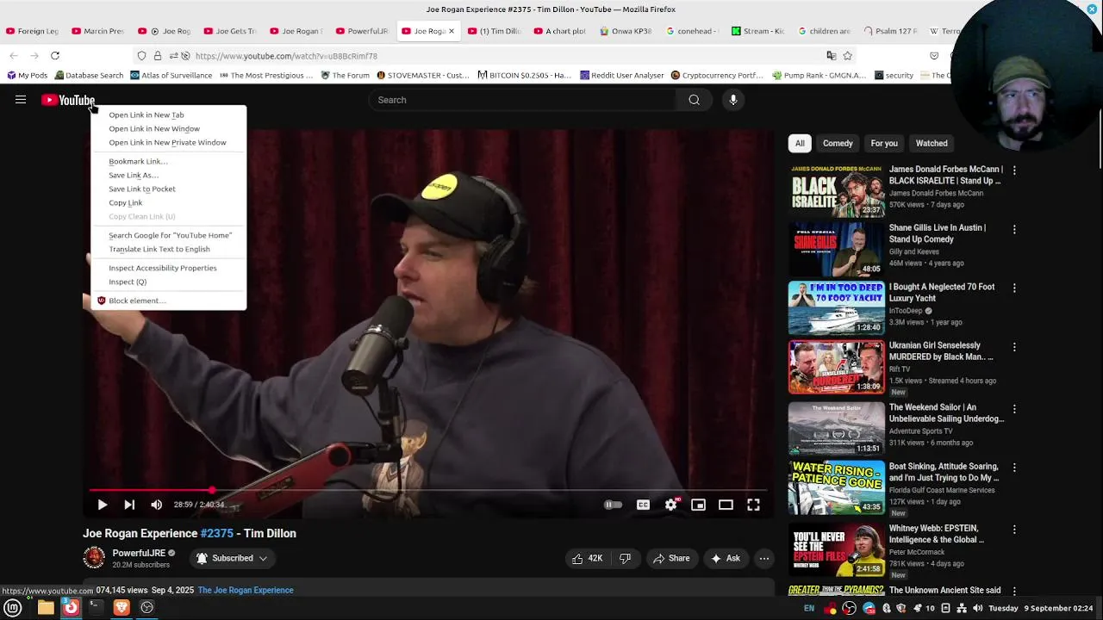Open The Joe Rogan Experience link
Viewport: 1103px width, 620px height.
tap(246, 590)
